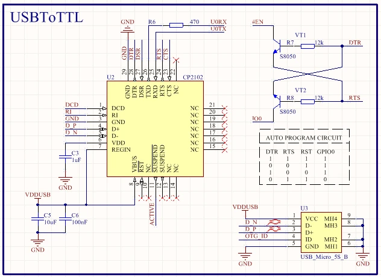Select resistor R7 12k symbol
Viewport: 381px width, 277px height.
(307, 46)
